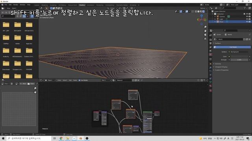This screenshot has height=141, width=252.
Task: Select the Plane object in outliner
Action: coord(221,22)
